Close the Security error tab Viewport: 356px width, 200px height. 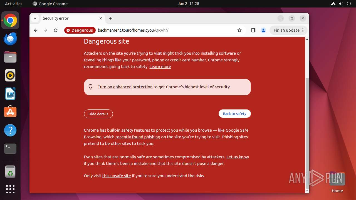101,18
